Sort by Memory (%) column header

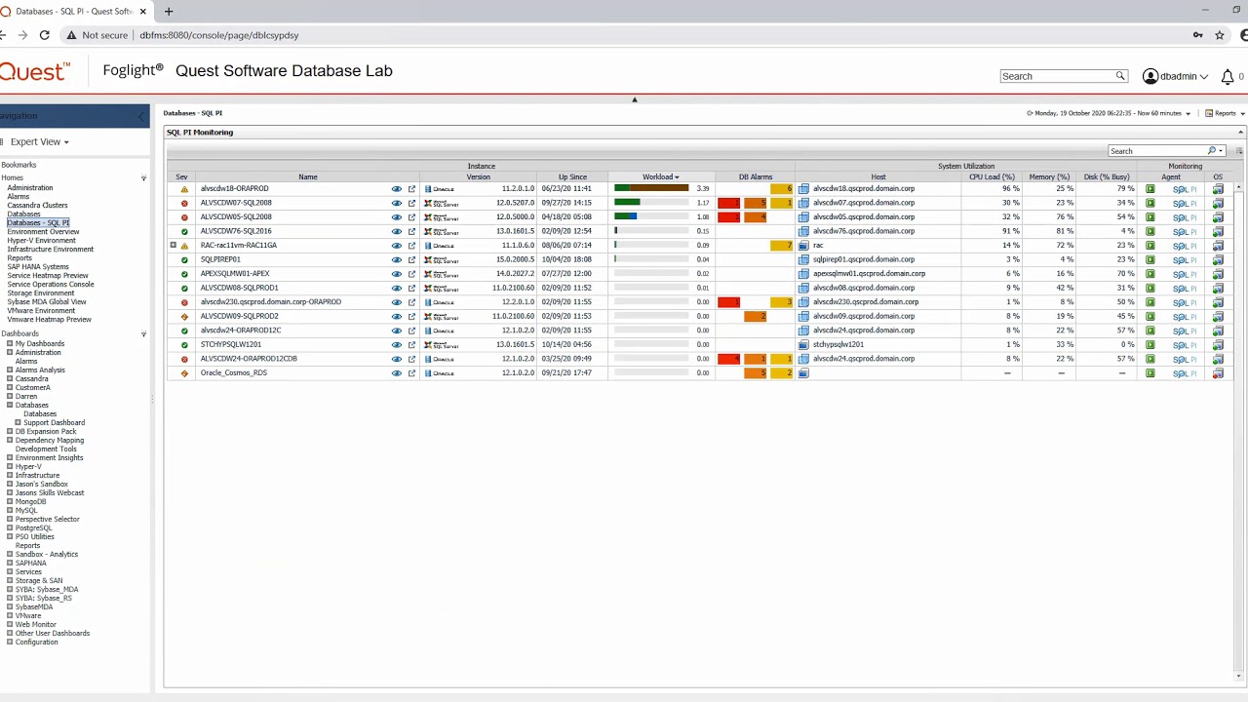pos(1049,177)
